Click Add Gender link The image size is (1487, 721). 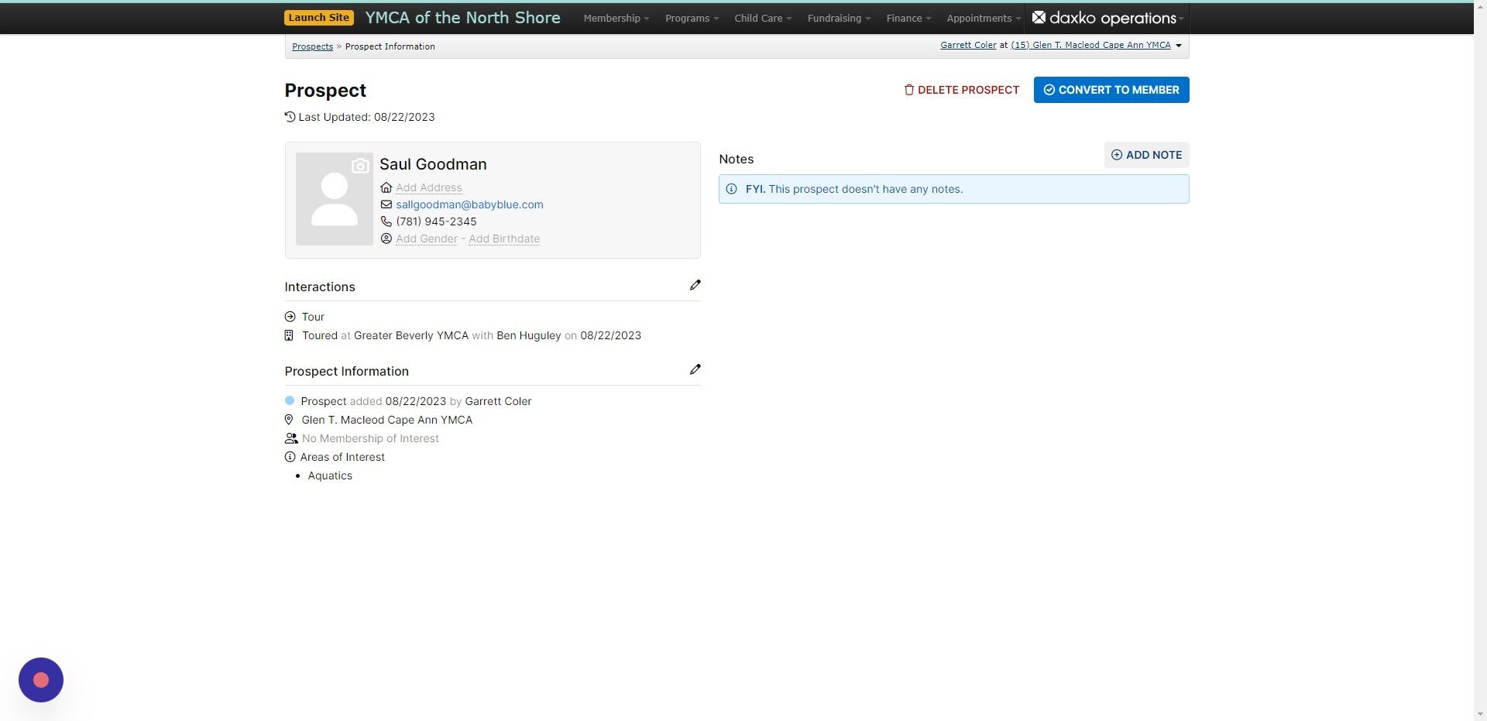coord(427,239)
